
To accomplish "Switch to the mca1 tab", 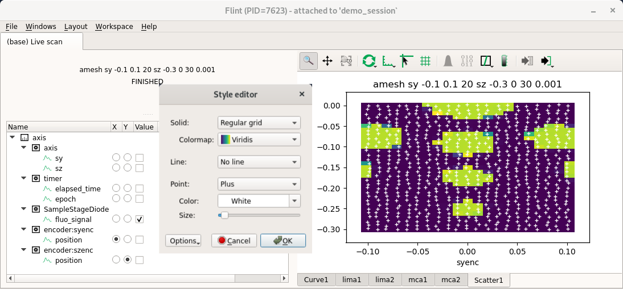I will coord(418,280).
